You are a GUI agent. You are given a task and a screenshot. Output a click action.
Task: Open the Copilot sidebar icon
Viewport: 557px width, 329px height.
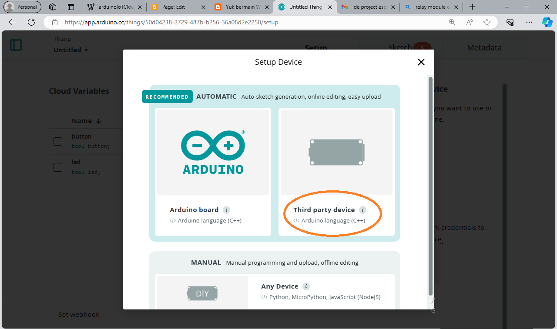[547, 22]
